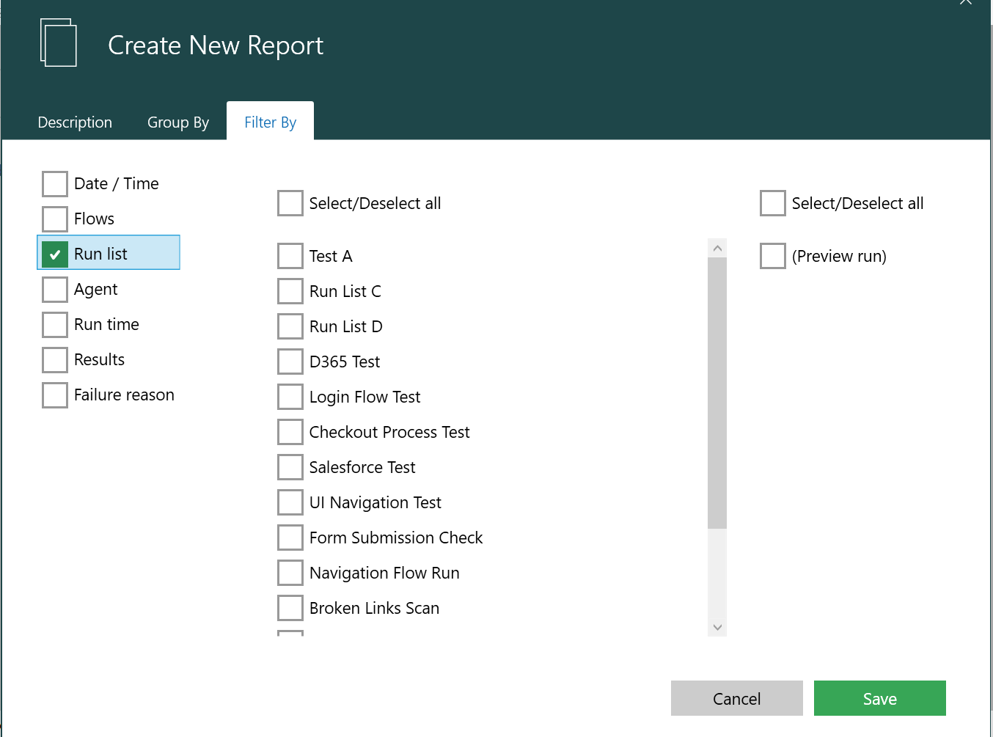Select the Test A run list

tap(290, 257)
